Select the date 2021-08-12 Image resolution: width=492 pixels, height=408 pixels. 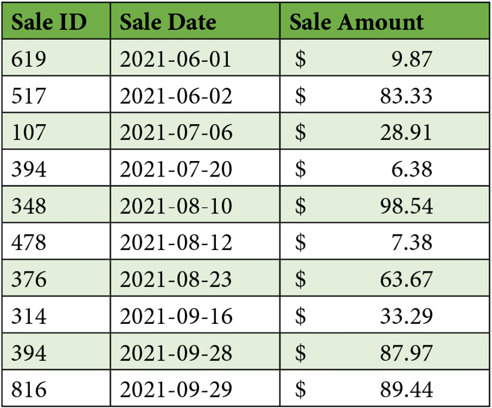point(176,243)
